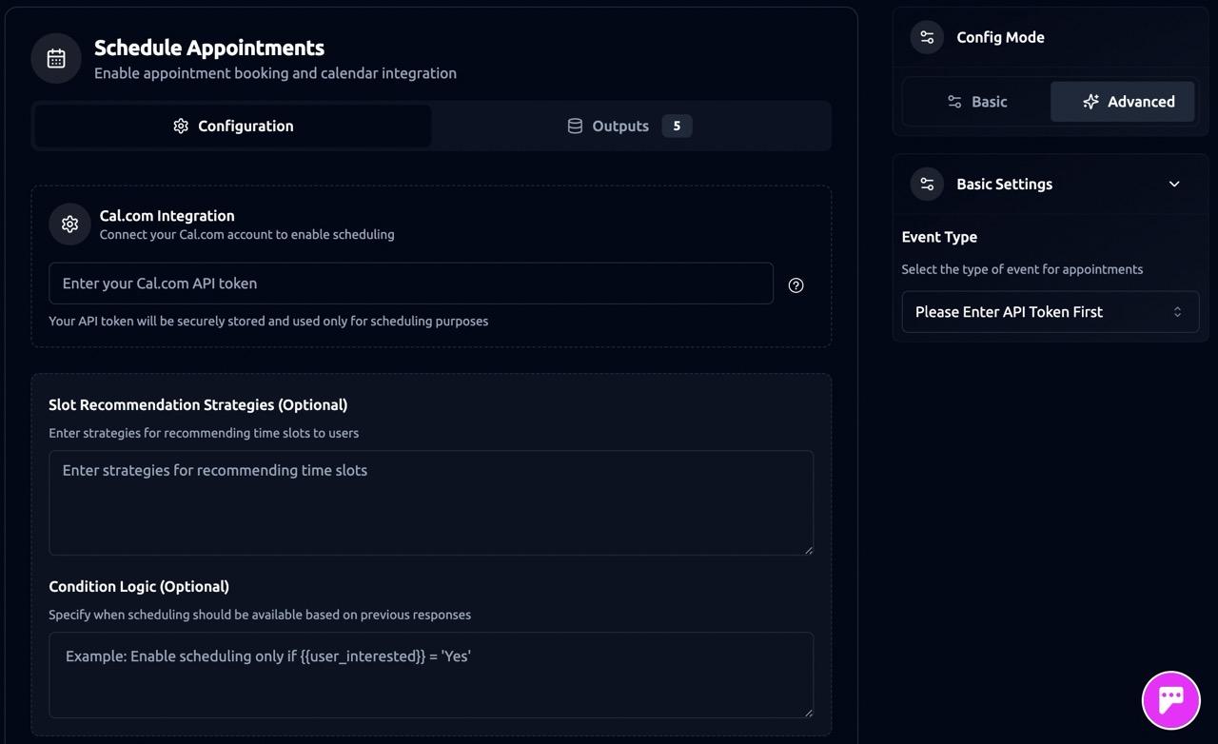Open the Event Type dropdown
The height and width of the screenshot is (744, 1218).
[1050, 312]
